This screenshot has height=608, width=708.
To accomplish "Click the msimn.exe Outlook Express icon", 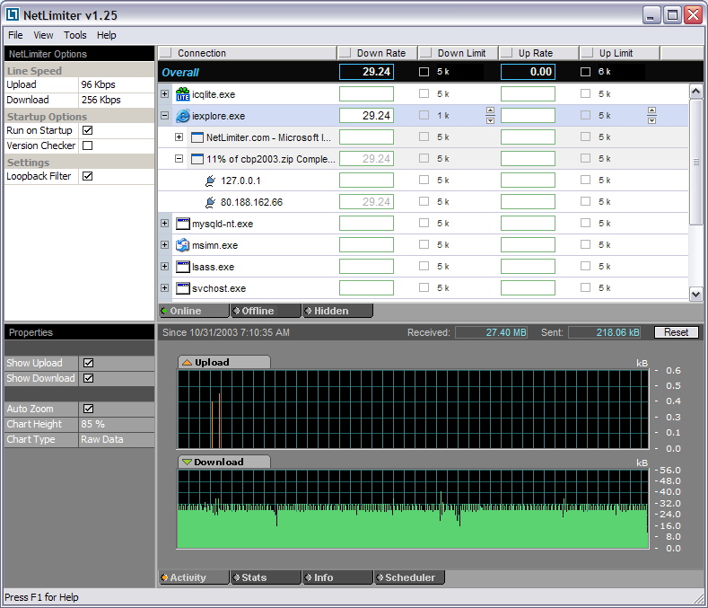I will [x=182, y=245].
